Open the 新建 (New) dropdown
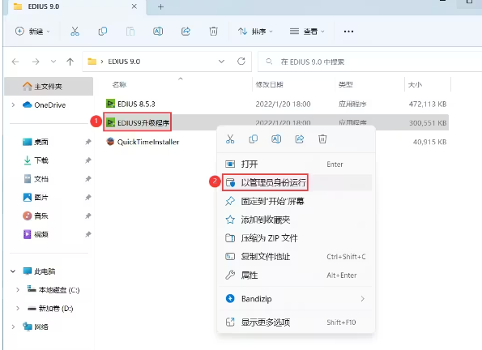 click(32, 32)
